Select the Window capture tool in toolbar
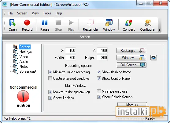This screenshot has width=170, height=123. point(109,25)
